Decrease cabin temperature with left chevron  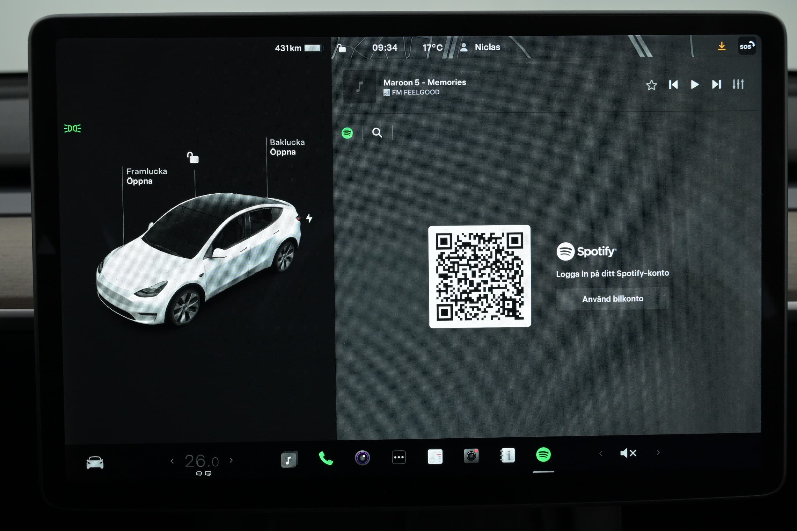tap(172, 461)
